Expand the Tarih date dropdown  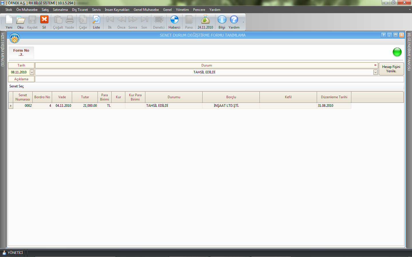[x=32, y=72]
